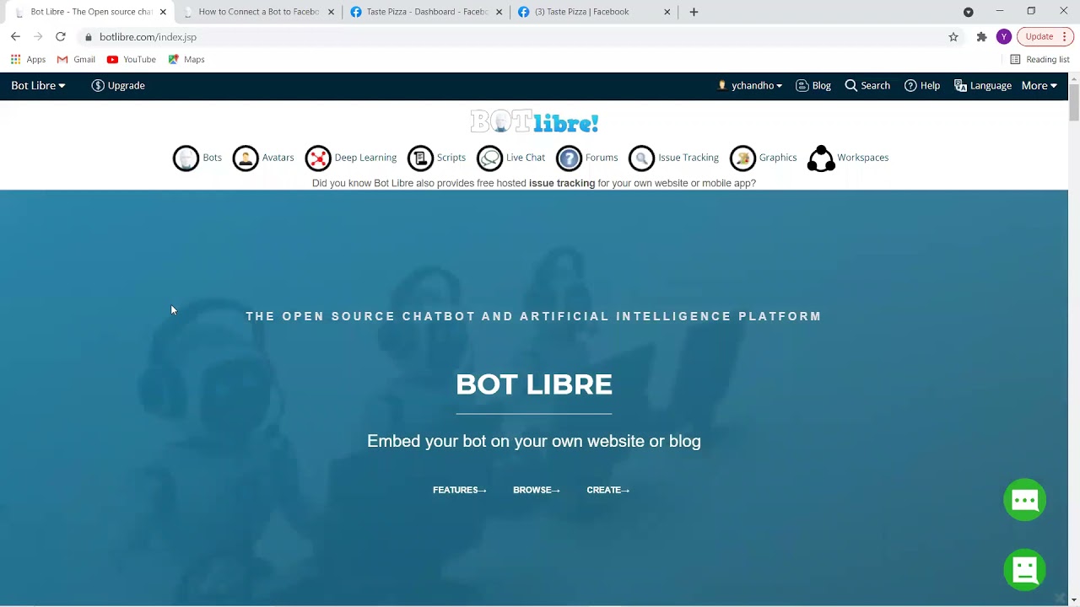Open the tab search dropdown

pyautogui.click(x=969, y=12)
